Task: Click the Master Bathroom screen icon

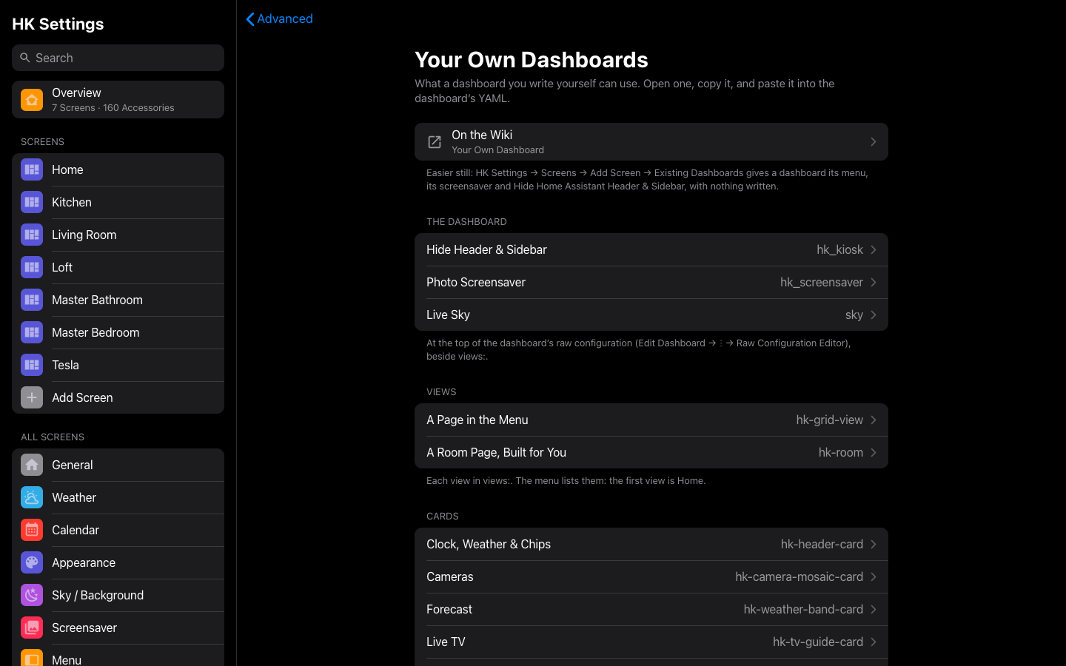Action: pyautogui.click(x=32, y=300)
